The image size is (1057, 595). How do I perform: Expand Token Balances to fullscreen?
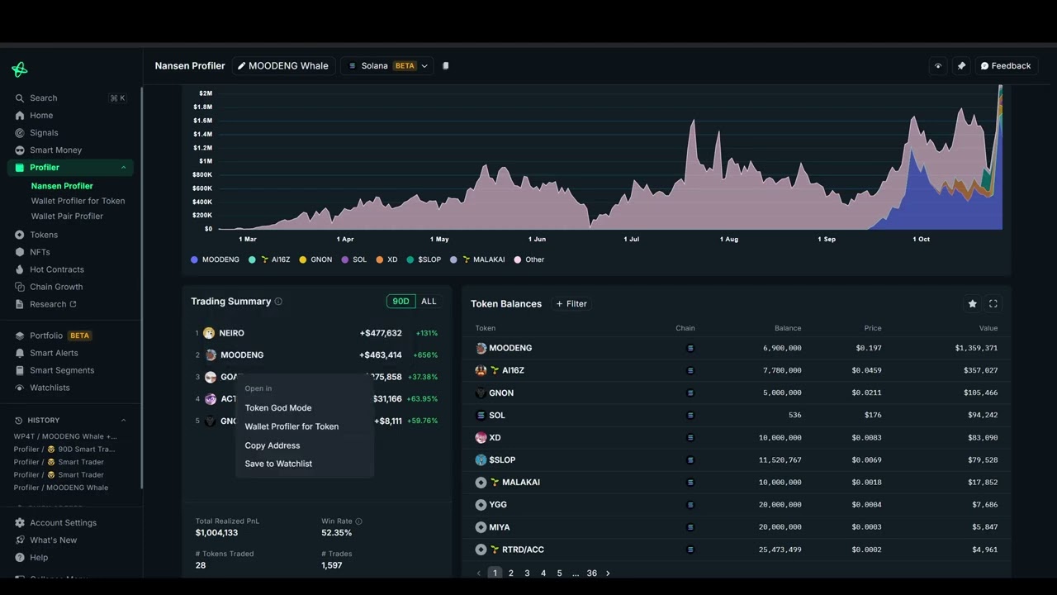993,304
